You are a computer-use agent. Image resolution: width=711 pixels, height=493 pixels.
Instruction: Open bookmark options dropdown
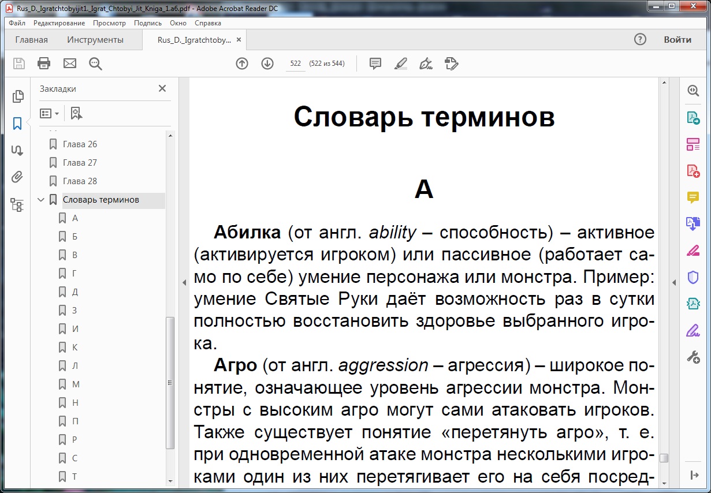click(49, 113)
